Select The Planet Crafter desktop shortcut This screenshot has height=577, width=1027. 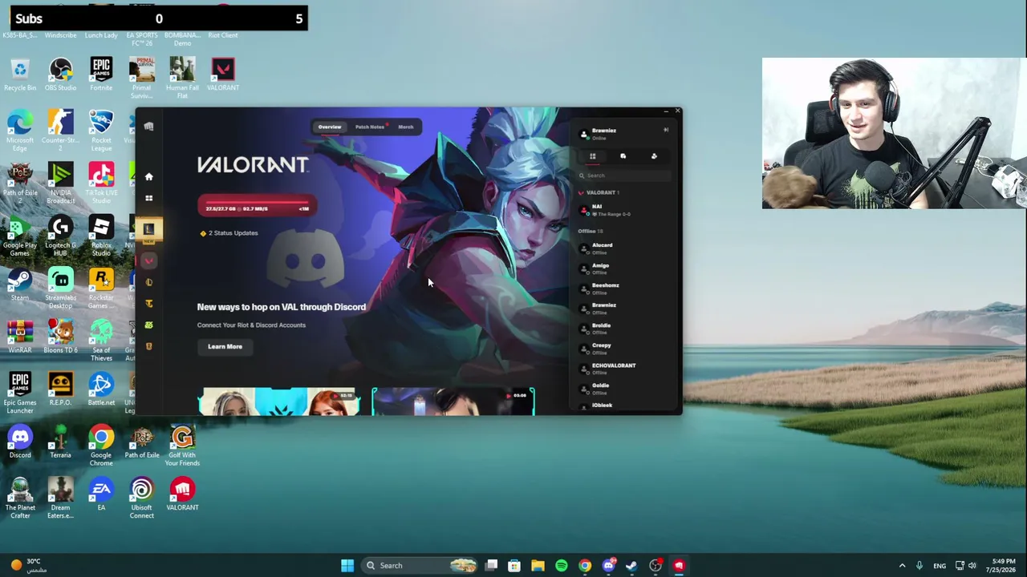point(20,498)
